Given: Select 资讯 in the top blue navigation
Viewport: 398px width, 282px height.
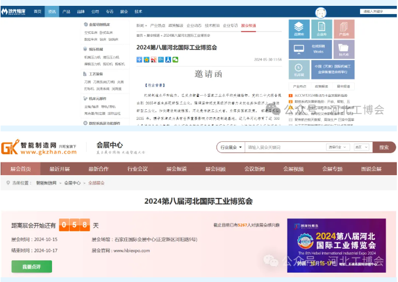Looking at the screenshot, I should pyautogui.click(x=52, y=12).
